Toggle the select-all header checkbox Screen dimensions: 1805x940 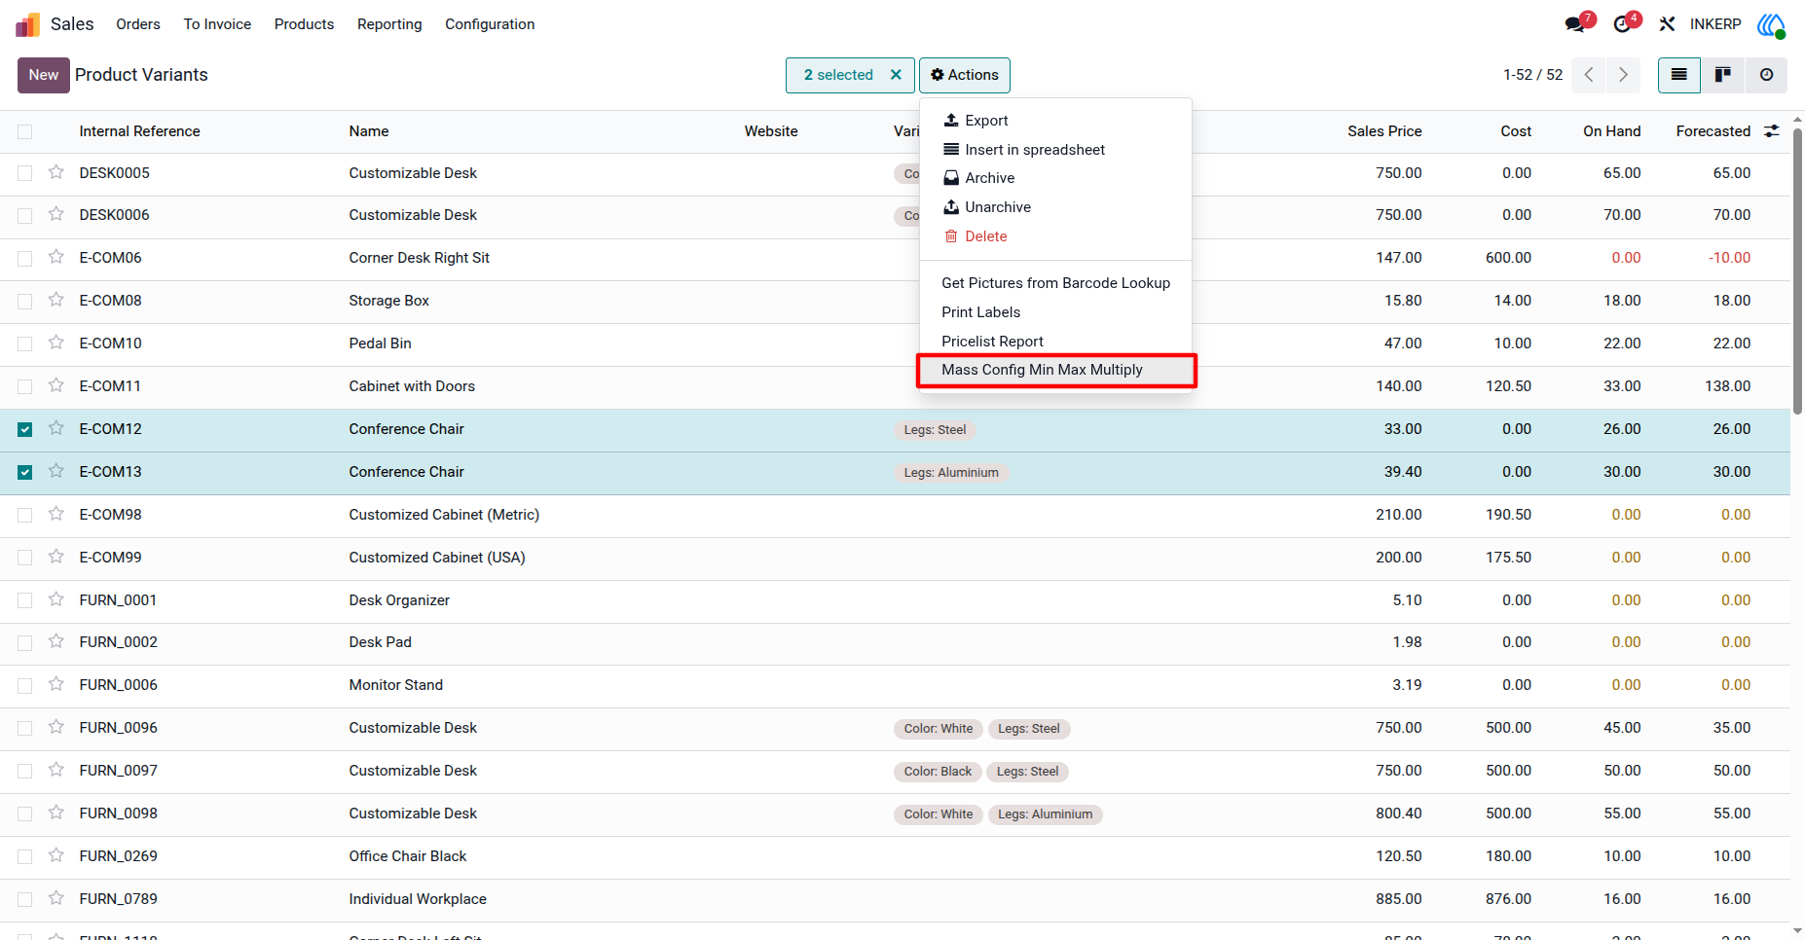click(25, 131)
